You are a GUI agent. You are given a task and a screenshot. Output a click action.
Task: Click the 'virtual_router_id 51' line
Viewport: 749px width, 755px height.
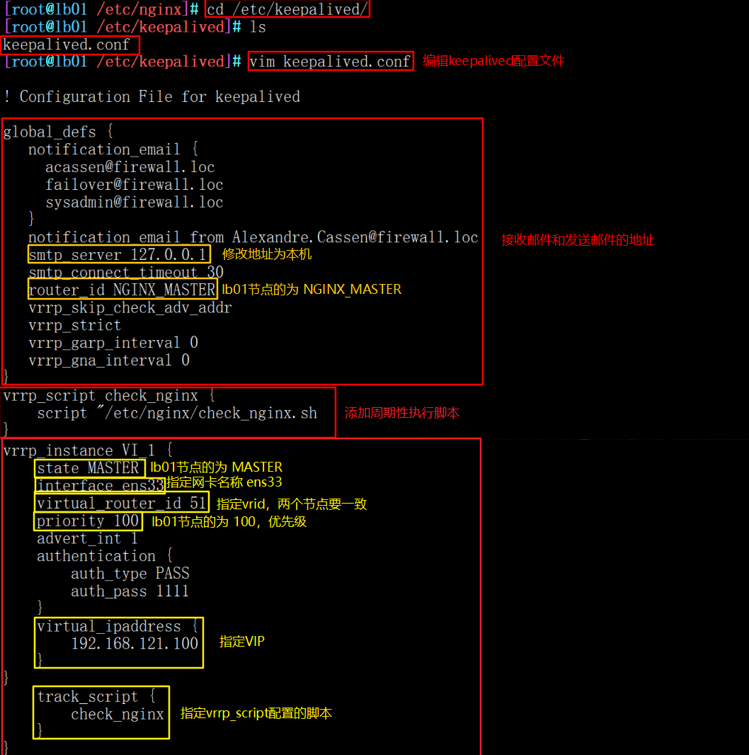coord(122,503)
